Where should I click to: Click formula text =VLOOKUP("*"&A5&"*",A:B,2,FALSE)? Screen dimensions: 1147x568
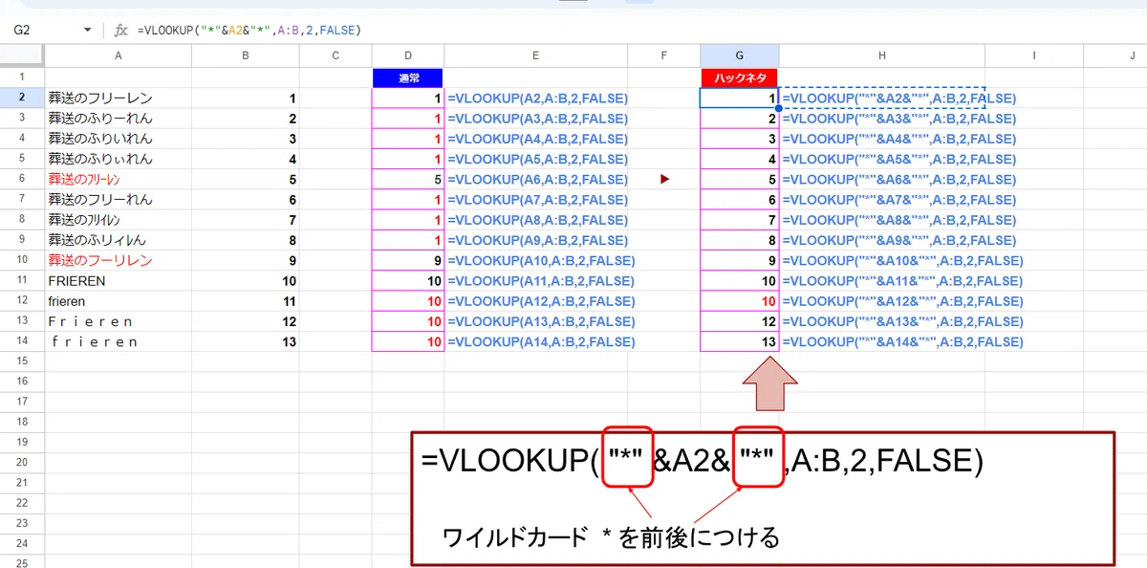[898, 159]
